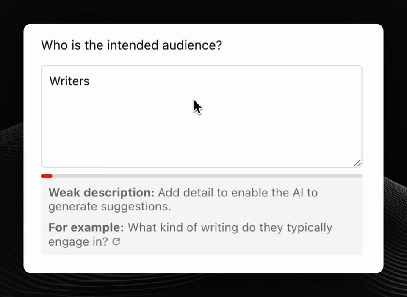The height and width of the screenshot is (297, 407).
Task: Click the red strength indicator segment
Action: [x=47, y=176]
